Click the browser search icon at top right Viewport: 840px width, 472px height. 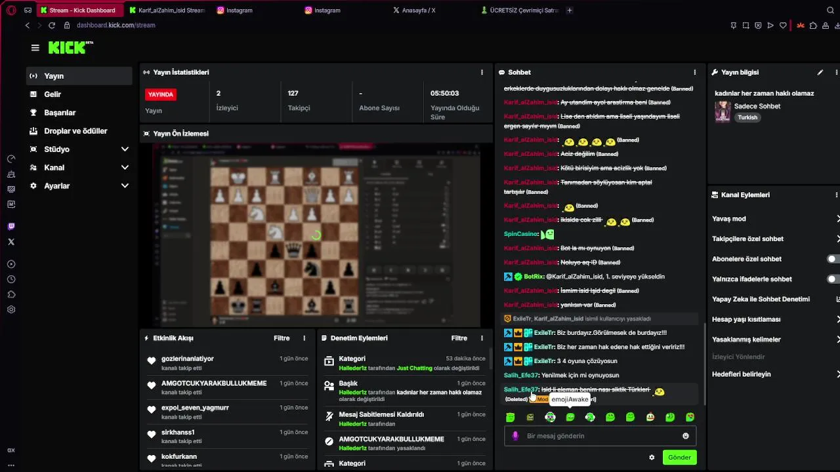click(831, 10)
